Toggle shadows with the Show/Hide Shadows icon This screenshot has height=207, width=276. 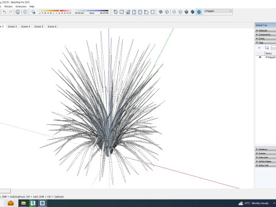tap(33, 12)
